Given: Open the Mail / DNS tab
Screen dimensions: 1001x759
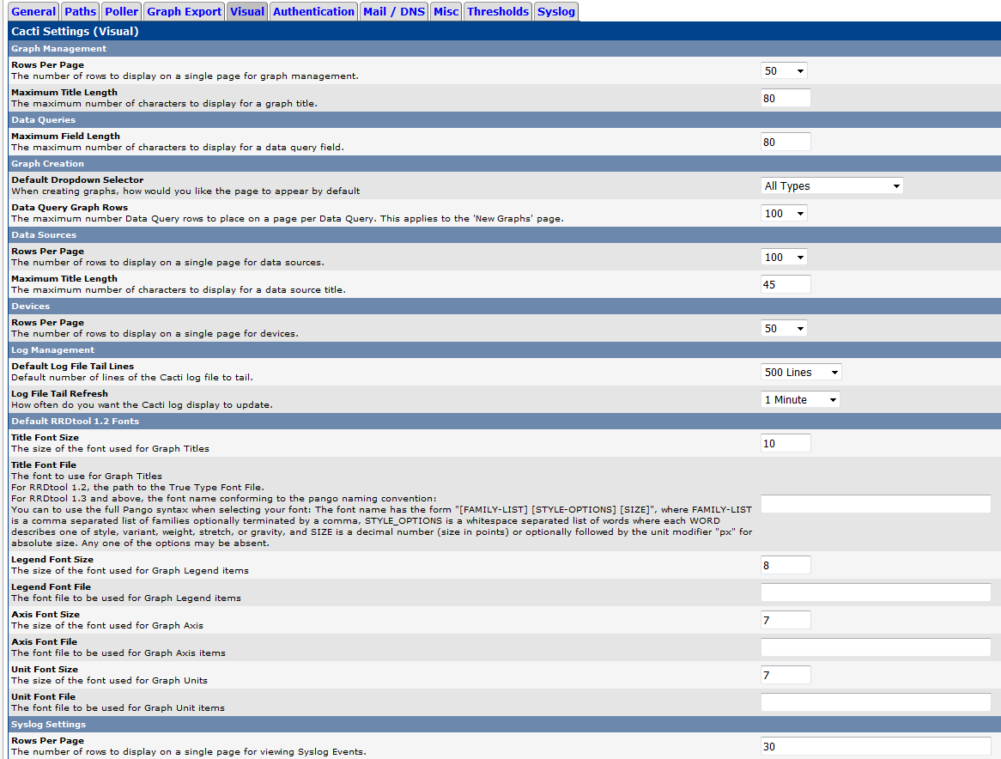Looking at the screenshot, I should pos(393,12).
